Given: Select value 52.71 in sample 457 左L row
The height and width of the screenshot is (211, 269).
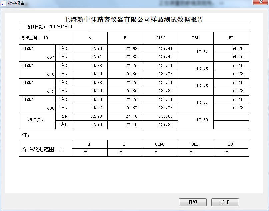Looking at the screenshot, I should point(96,57).
